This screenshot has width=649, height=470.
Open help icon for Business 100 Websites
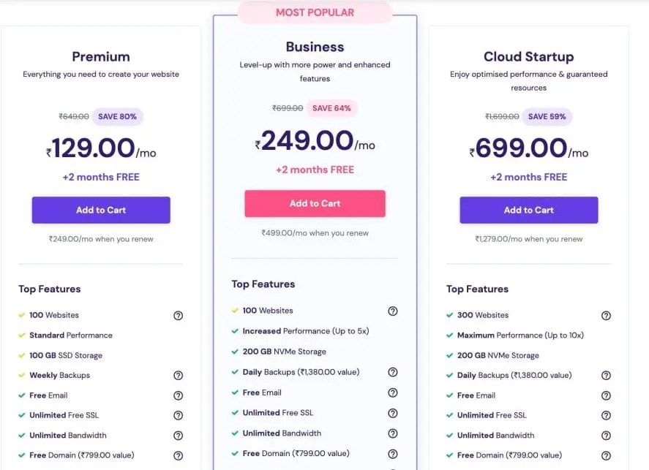pyautogui.click(x=393, y=311)
